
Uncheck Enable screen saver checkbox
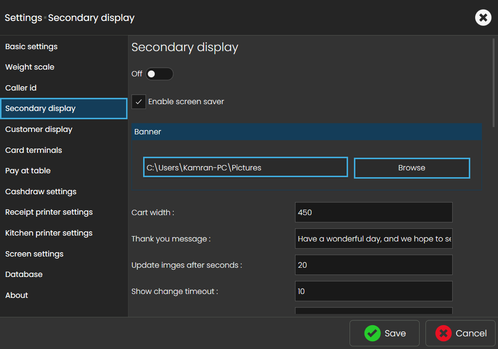(139, 102)
